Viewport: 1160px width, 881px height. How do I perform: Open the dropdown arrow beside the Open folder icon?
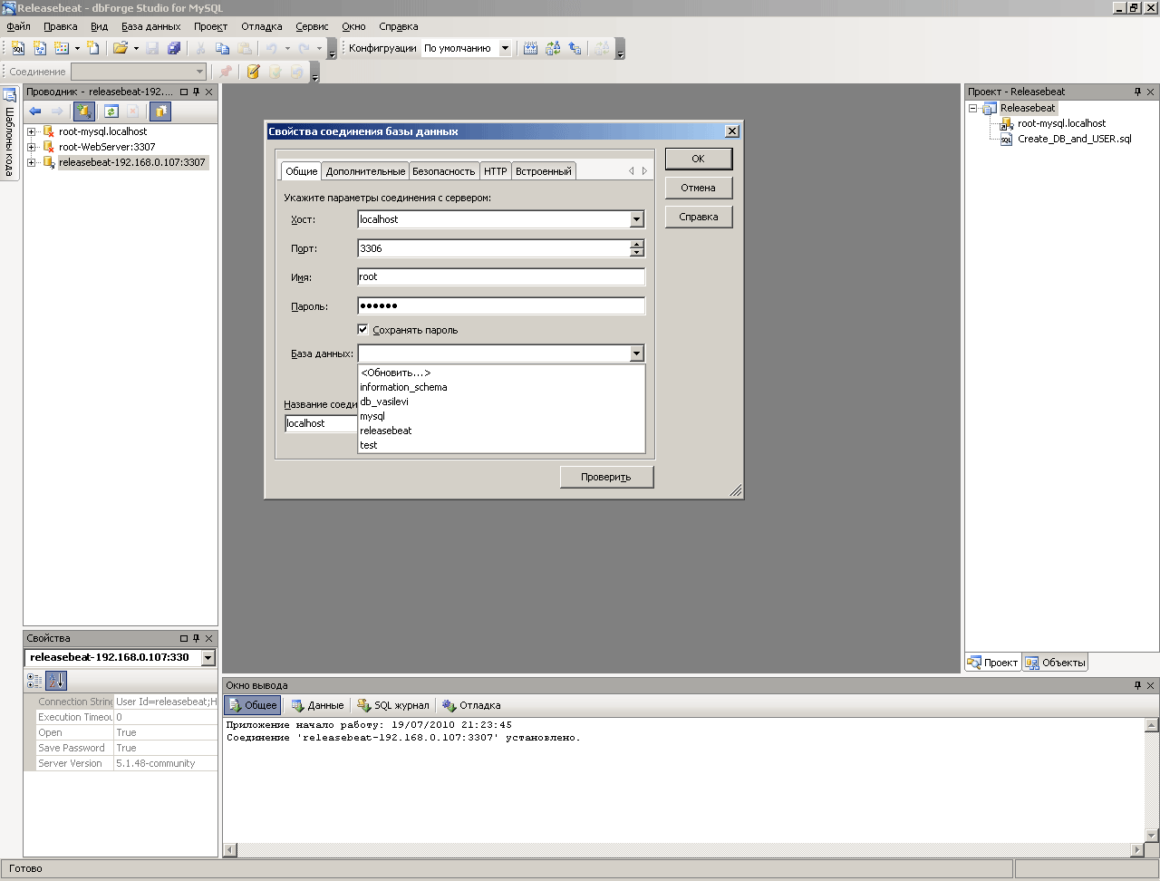pos(136,48)
